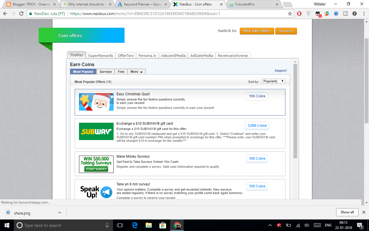
Task: Click the Chrome icon on the taskbar
Action: click(x=177, y=225)
